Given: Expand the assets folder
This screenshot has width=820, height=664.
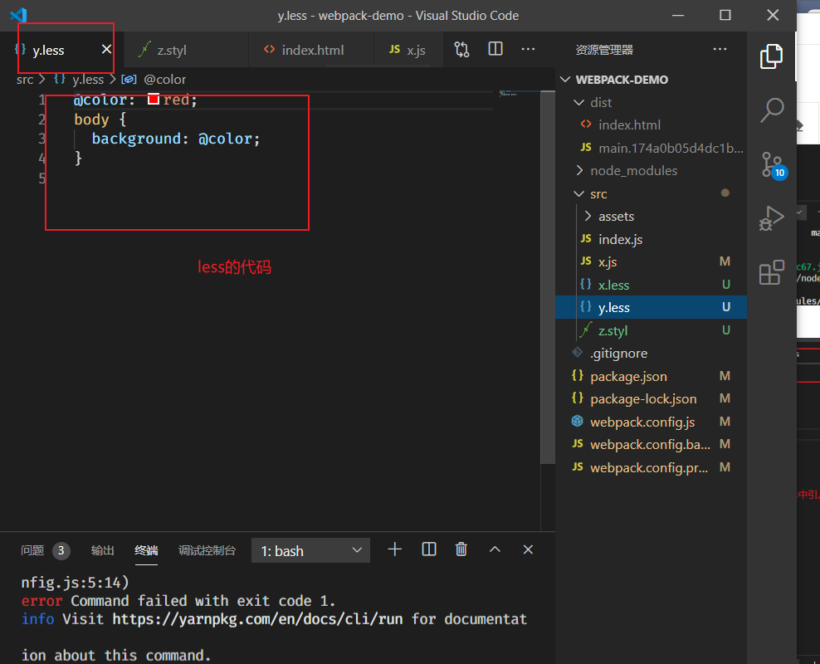Looking at the screenshot, I should click(x=588, y=216).
